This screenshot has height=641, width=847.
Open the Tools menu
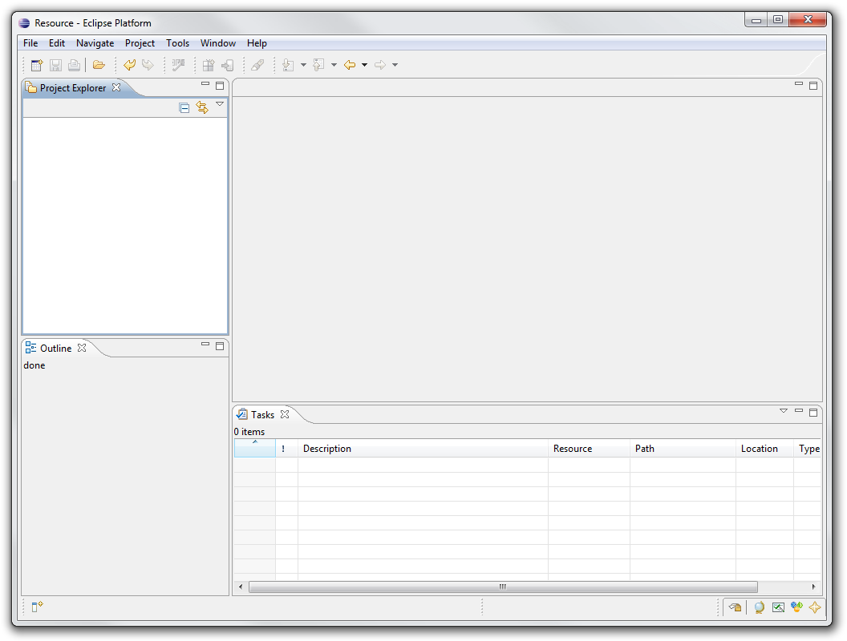(178, 43)
